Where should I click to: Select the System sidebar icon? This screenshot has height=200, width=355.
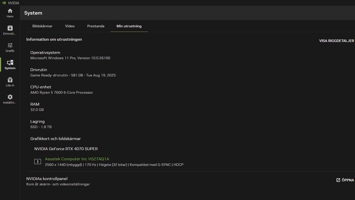tap(10, 62)
